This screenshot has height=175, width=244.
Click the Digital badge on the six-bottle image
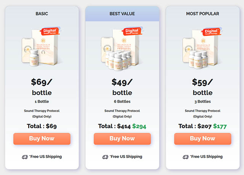[x=132, y=31]
